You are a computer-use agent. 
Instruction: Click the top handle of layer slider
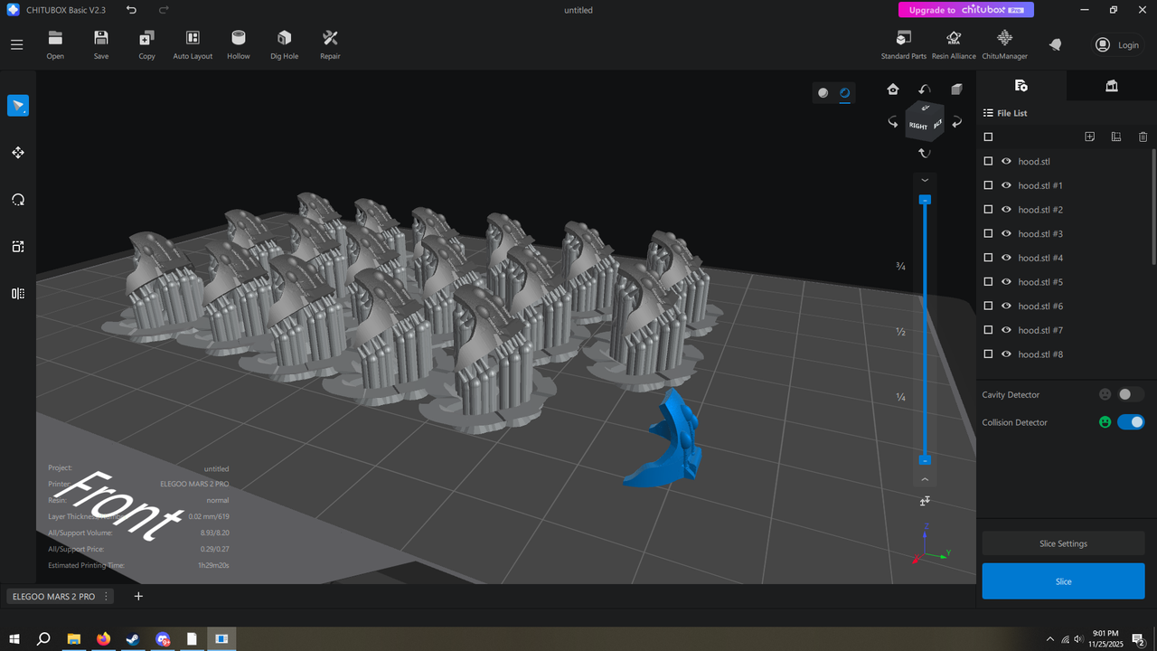point(925,199)
